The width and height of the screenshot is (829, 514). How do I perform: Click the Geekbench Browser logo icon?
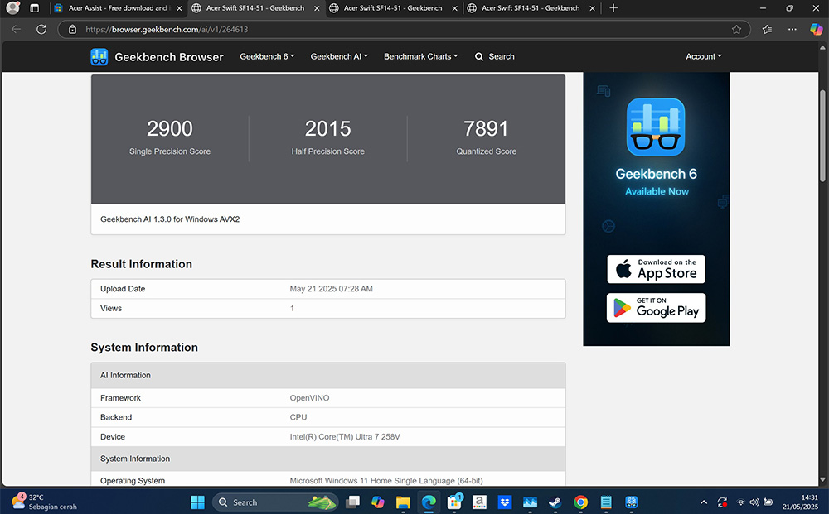(99, 56)
